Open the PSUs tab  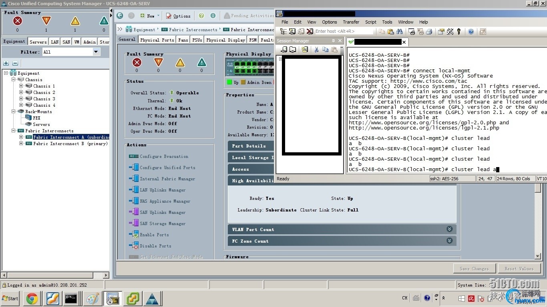coord(197,40)
